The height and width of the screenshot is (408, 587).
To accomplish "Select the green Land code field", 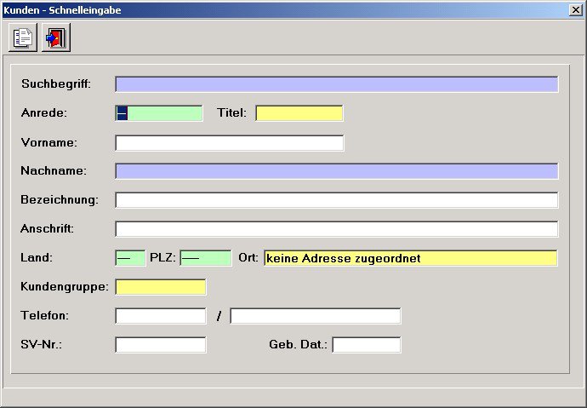I will click(130, 258).
